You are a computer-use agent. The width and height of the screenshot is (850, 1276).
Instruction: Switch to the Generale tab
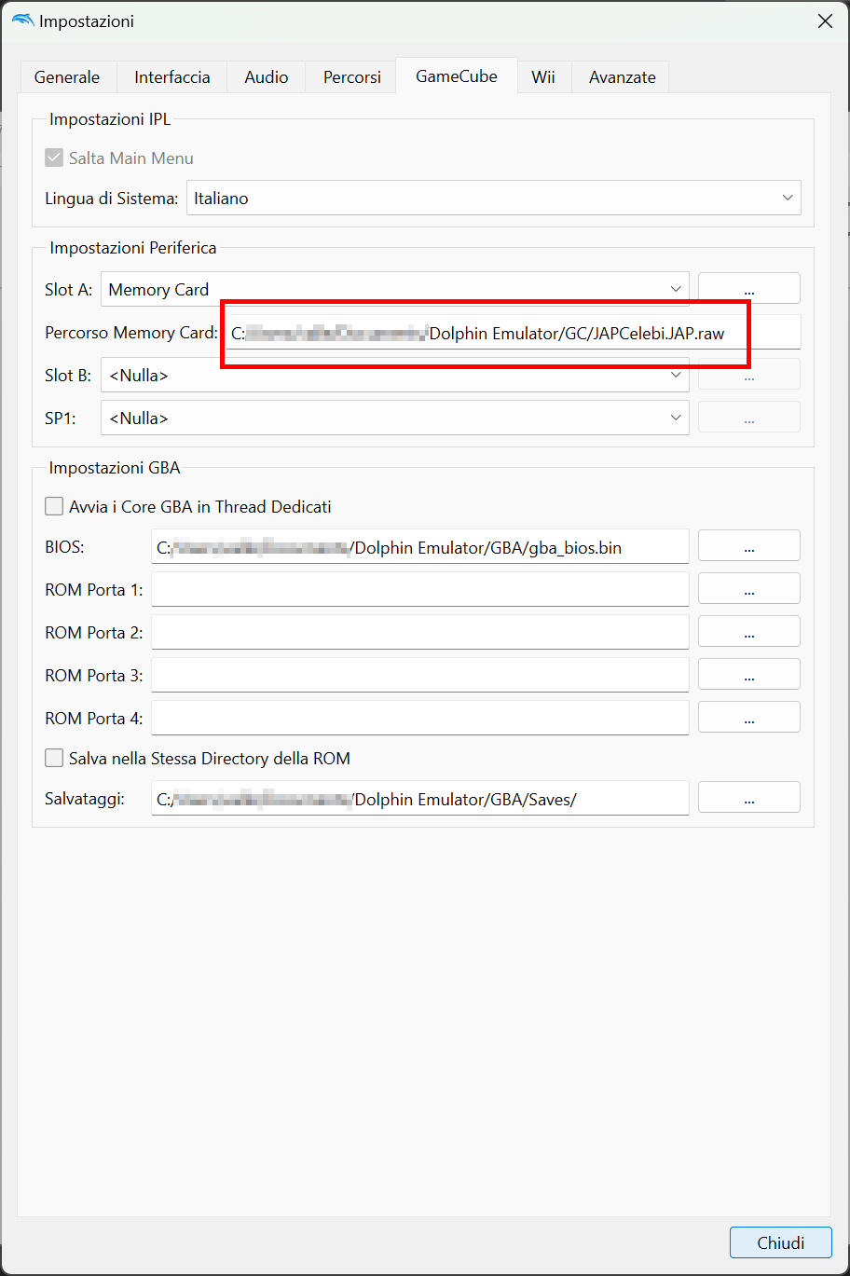pyautogui.click(x=67, y=77)
